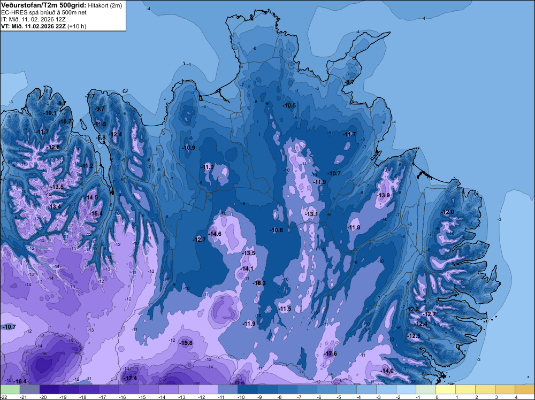Click the title text Veðurstofan/T2m 500grid
The height and width of the screenshot is (400, 535).
(43, 5)
